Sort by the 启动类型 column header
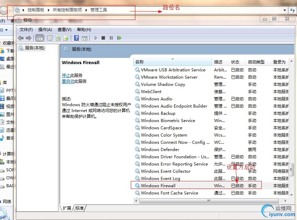Image resolution: width=297 pixels, height=220 pixels. (x=258, y=62)
